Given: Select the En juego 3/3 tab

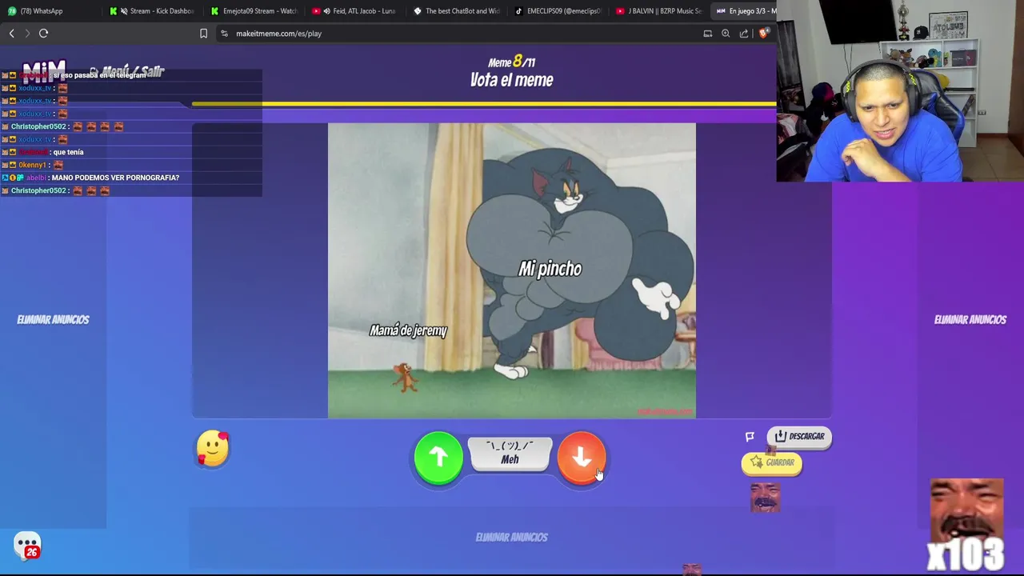Looking at the screenshot, I should pos(745,11).
